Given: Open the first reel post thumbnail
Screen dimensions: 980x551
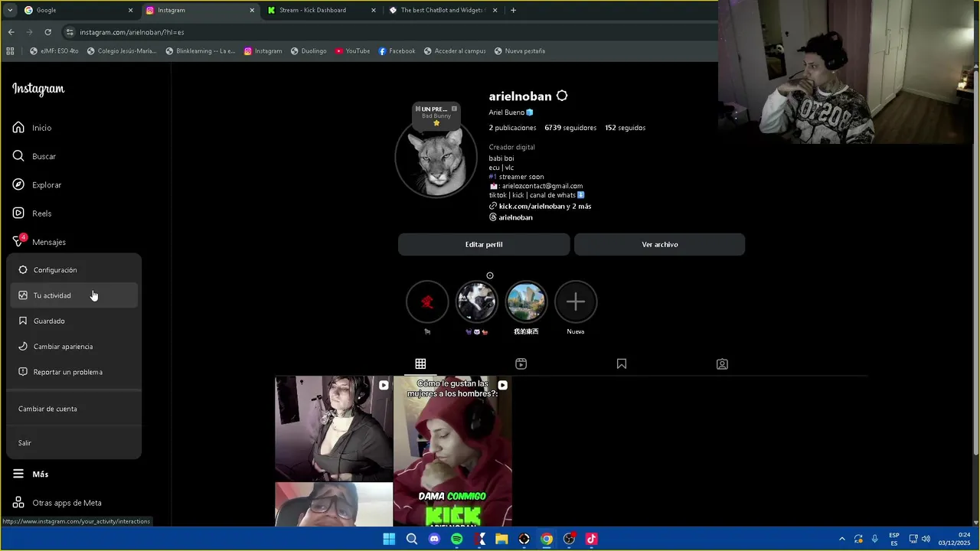Looking at the screenshot, I should [x=334, y=429].
